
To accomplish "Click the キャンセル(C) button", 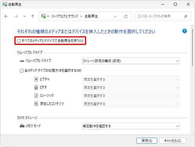I will click(x=173, y=141).
